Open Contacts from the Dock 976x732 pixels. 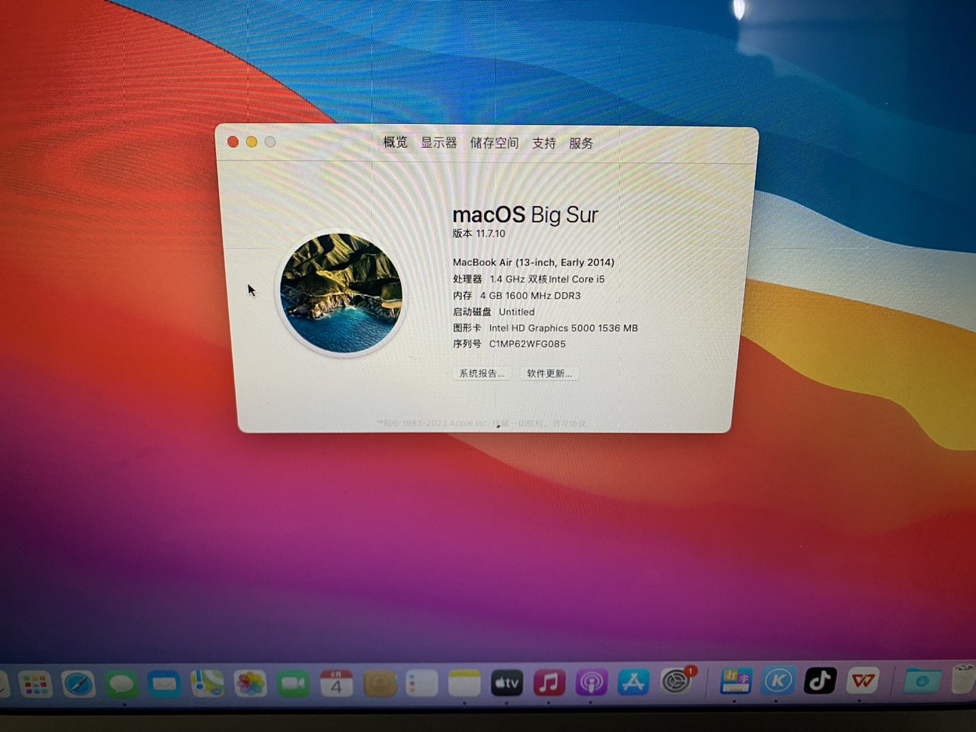pos(380,683)
